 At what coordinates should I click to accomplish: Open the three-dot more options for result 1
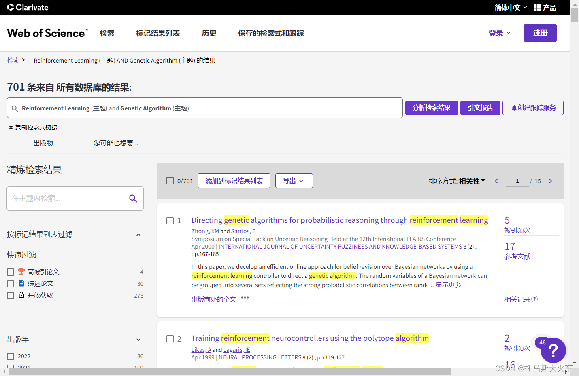(x=245, y=298)
